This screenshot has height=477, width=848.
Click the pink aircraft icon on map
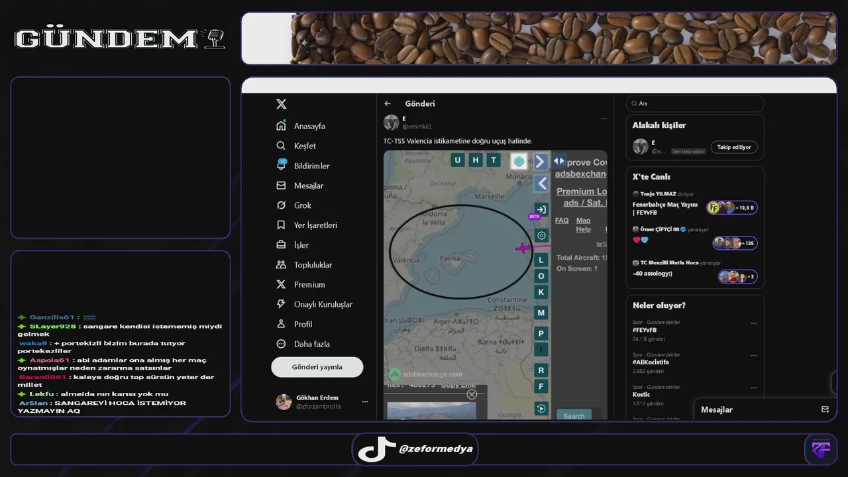coord(524,248)
